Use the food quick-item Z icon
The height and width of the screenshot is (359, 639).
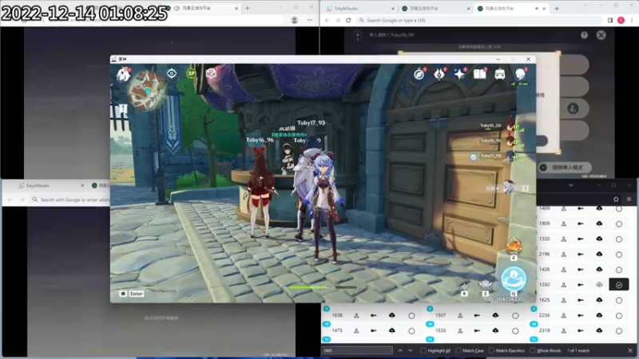514,247
